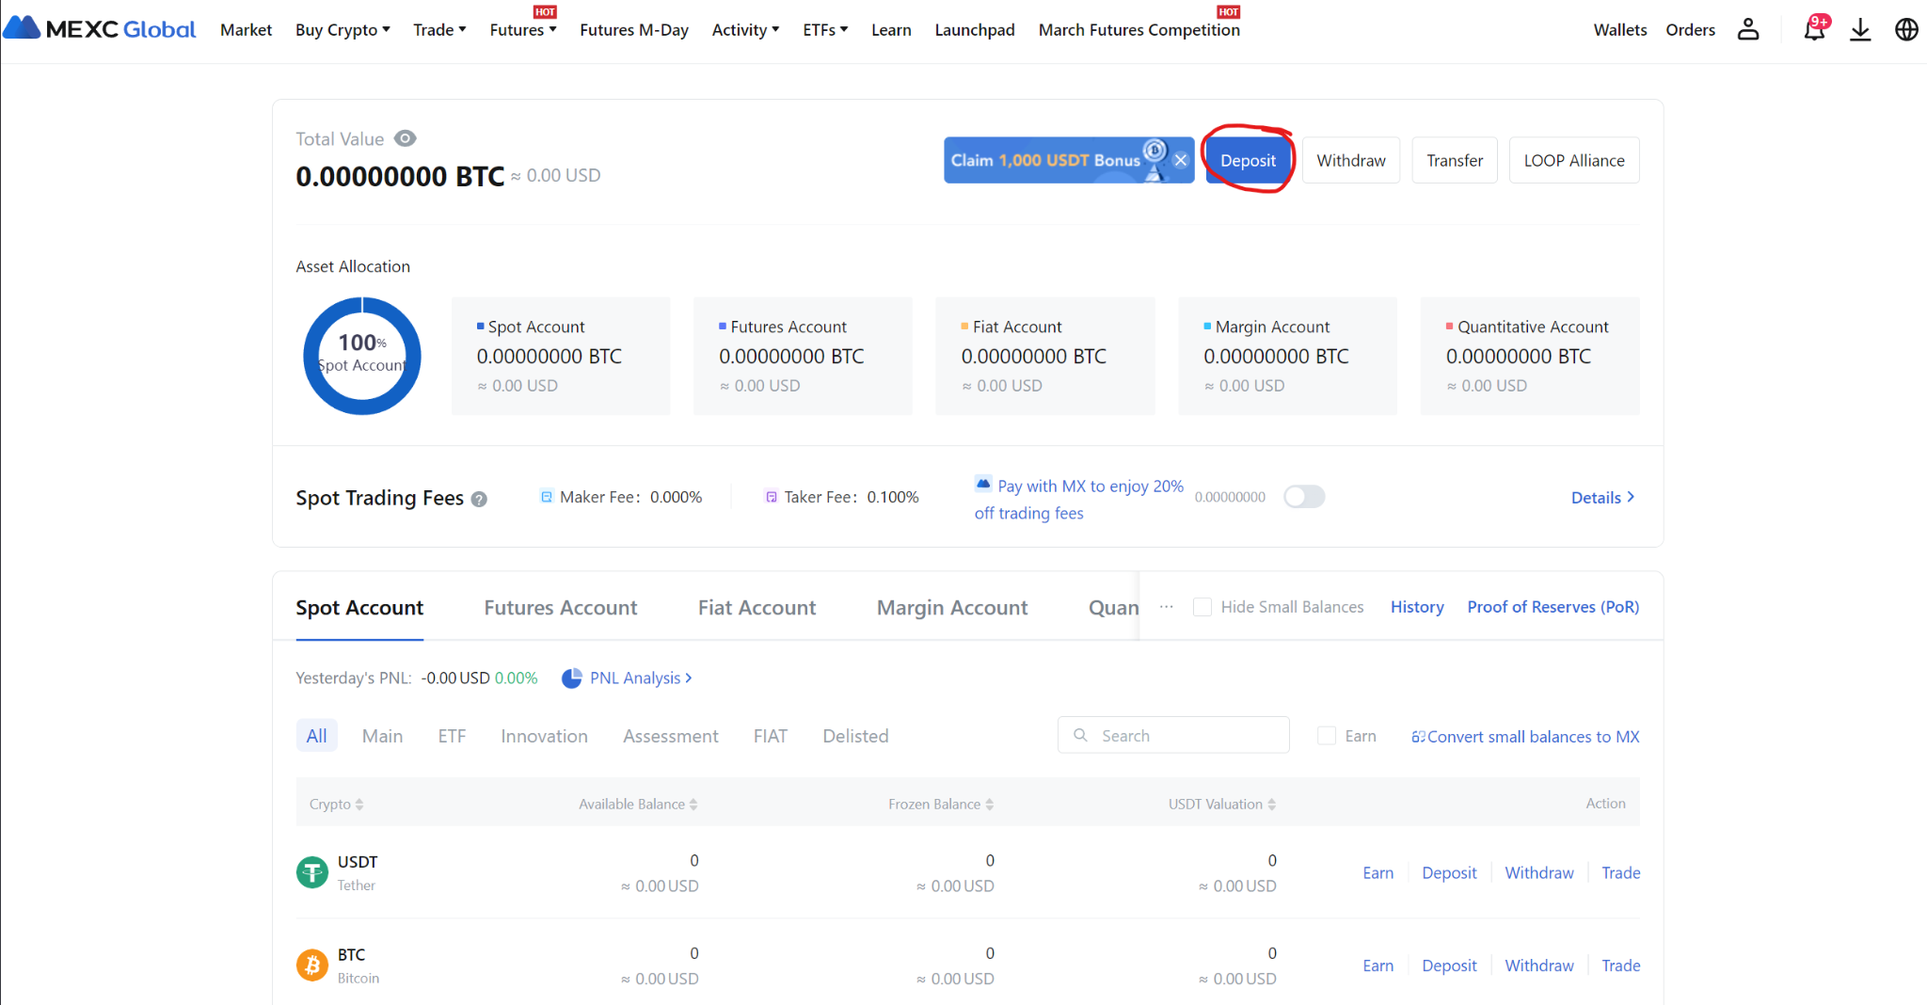Screen dimensions: 1927x1005
Task: Select the ETF filter tab
Action: tap(452, 736)
